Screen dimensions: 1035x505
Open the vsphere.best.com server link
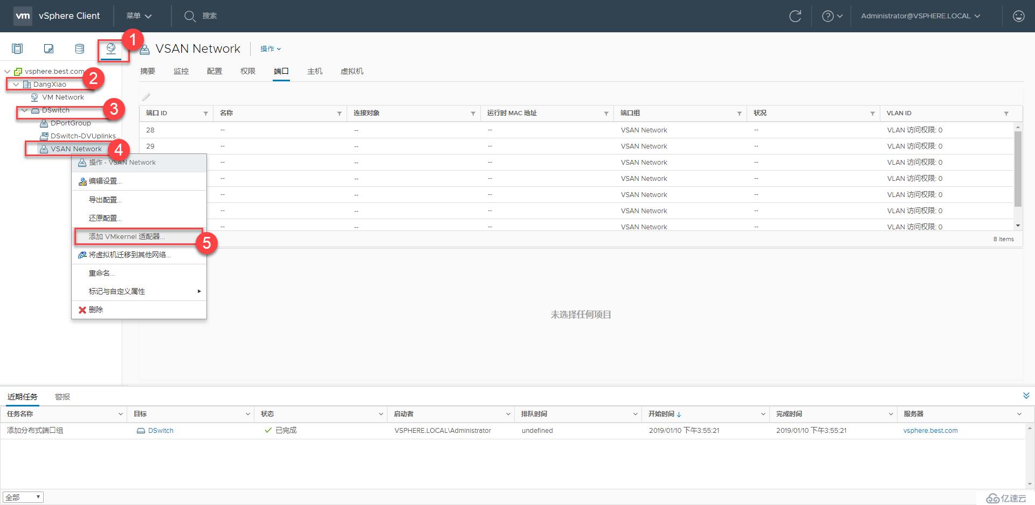point(930,431)
